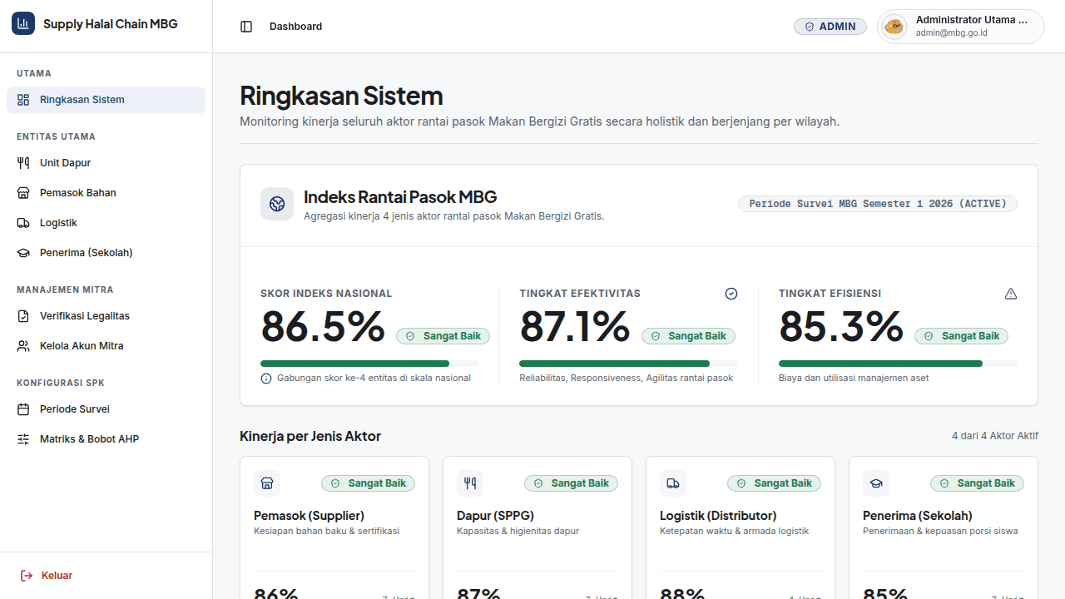Screen dimensions: 1065x599
Task: Click Sangat Baik badge on Pemasok card
Action: [x=368, y=483]
